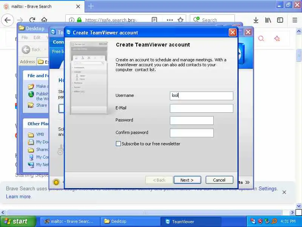
Task: Click the Password input field
Action: [192, 120]
